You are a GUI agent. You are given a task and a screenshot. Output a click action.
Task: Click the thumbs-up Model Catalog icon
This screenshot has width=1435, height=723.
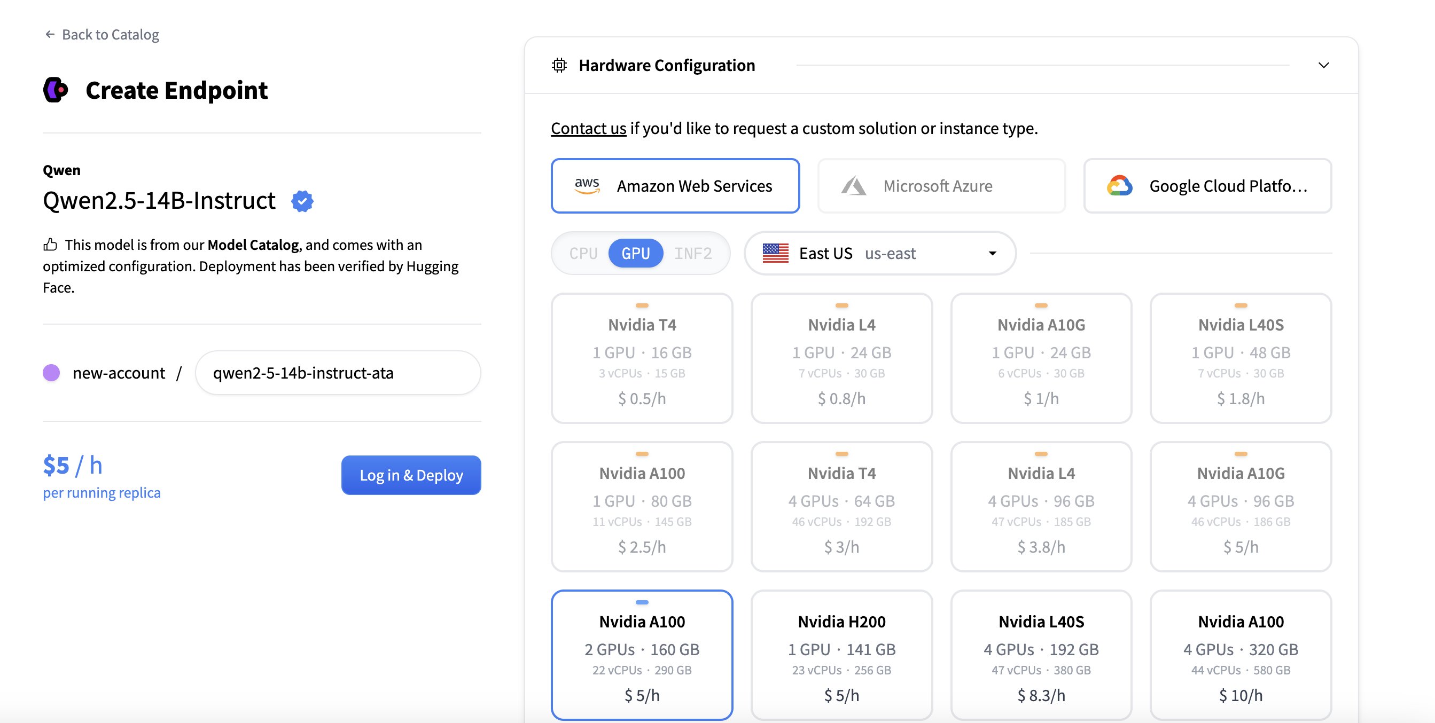(x=50, y=245)
